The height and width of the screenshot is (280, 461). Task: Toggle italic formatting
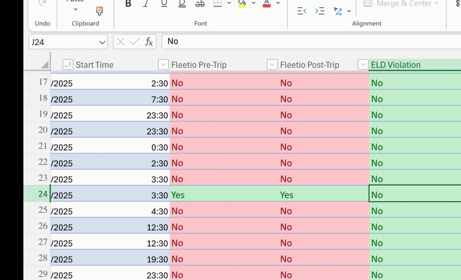tap(146, 4)
